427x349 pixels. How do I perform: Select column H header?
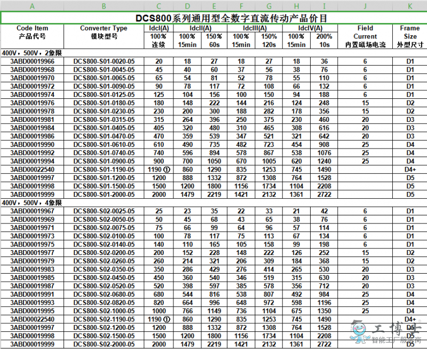297,6
